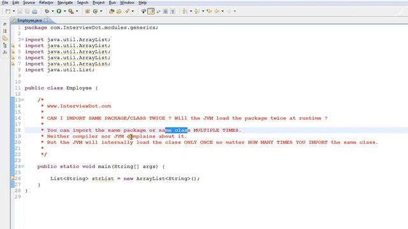Open the Next Annotation dropdown arrow
Image resolution: width=408 pixels, height=229 pixels.
pyautogui.click(x=191, y=11)
